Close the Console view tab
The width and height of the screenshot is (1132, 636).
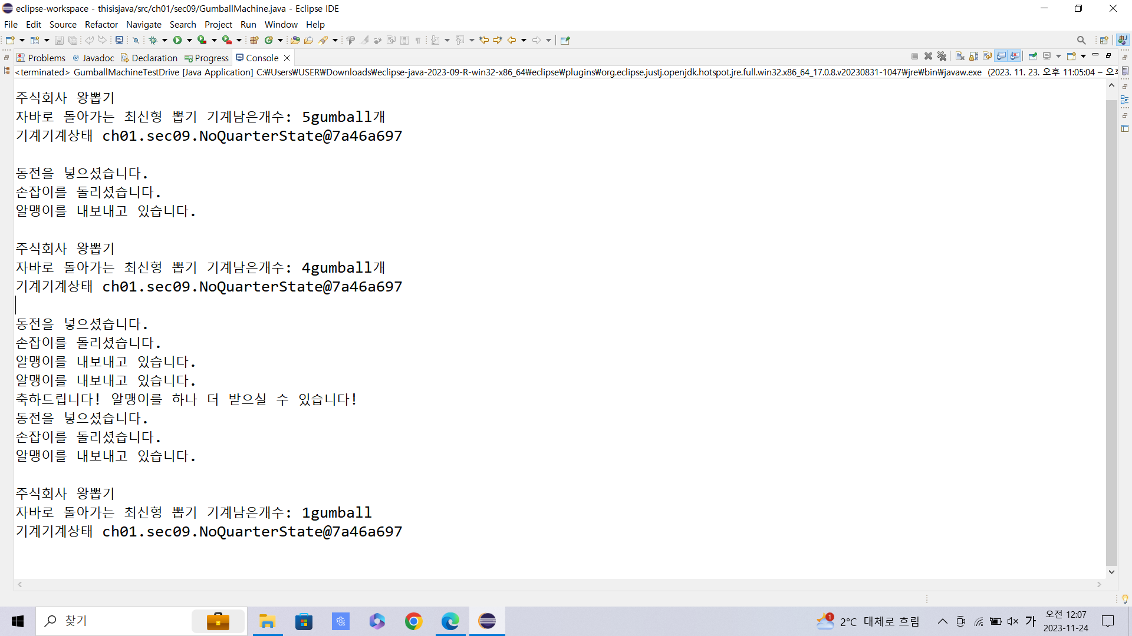[x=287, y=58]
